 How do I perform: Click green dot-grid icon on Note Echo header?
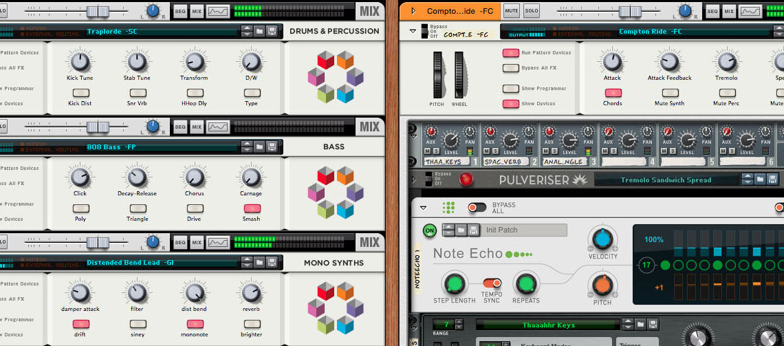[449, 208]
